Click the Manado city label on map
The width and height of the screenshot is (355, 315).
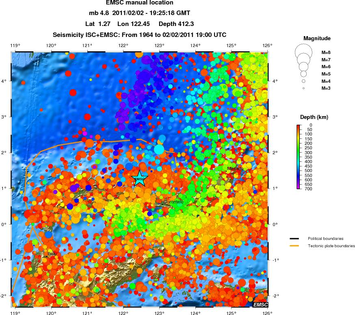(235, 168)
